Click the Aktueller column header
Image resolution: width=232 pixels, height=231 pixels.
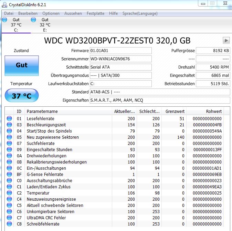(125, 112)
